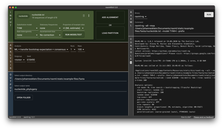Click the raxml-ng command text field
Viewport: 223px width, 129px height.
174,28
